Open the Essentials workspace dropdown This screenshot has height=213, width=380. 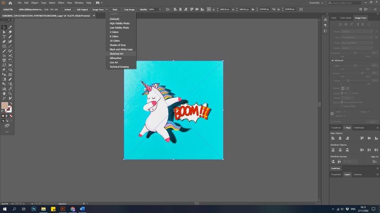(x=316, y=3)
